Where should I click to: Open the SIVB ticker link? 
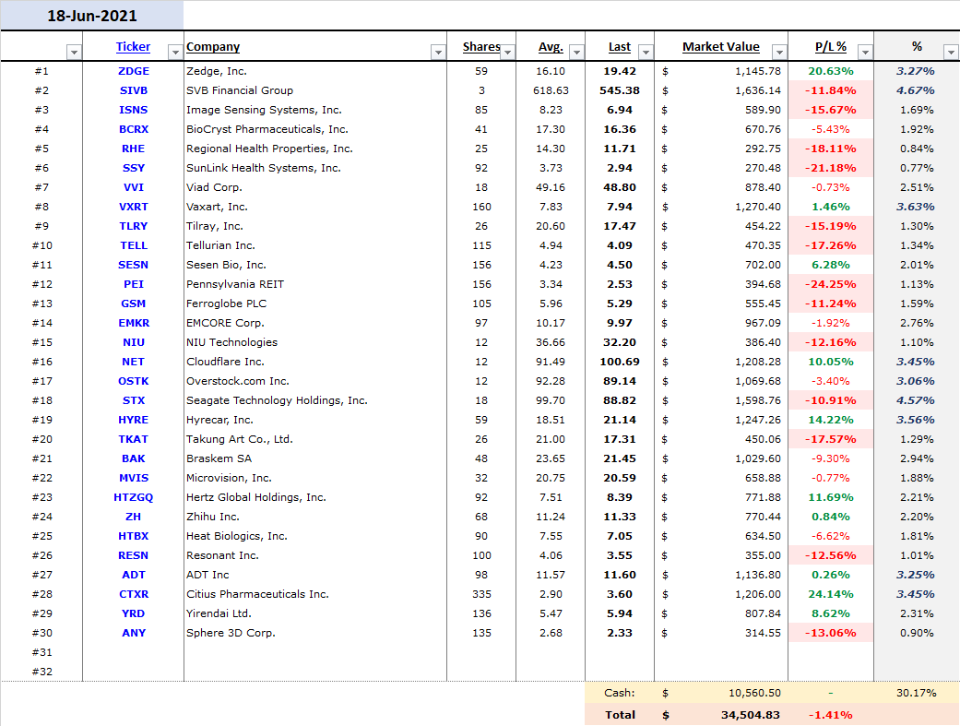134,90
